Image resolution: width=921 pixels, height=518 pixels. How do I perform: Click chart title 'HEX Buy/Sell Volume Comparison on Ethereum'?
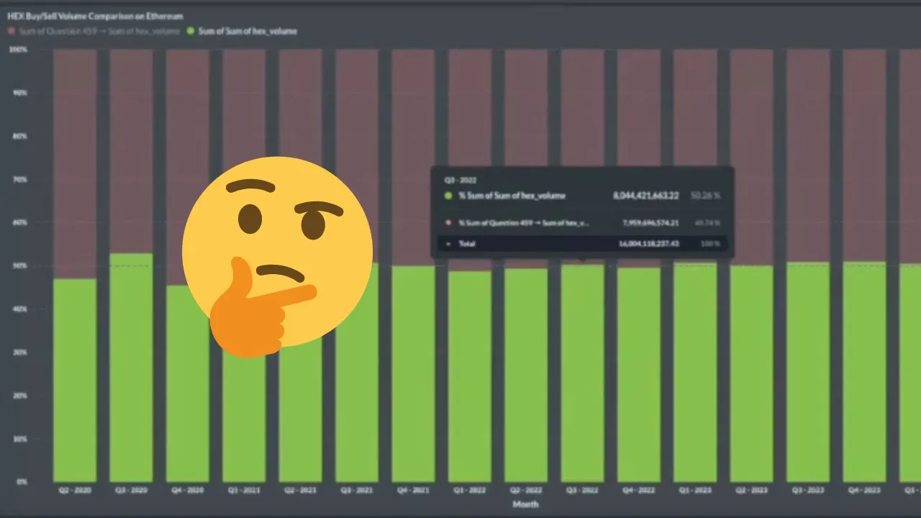(95, 16)
